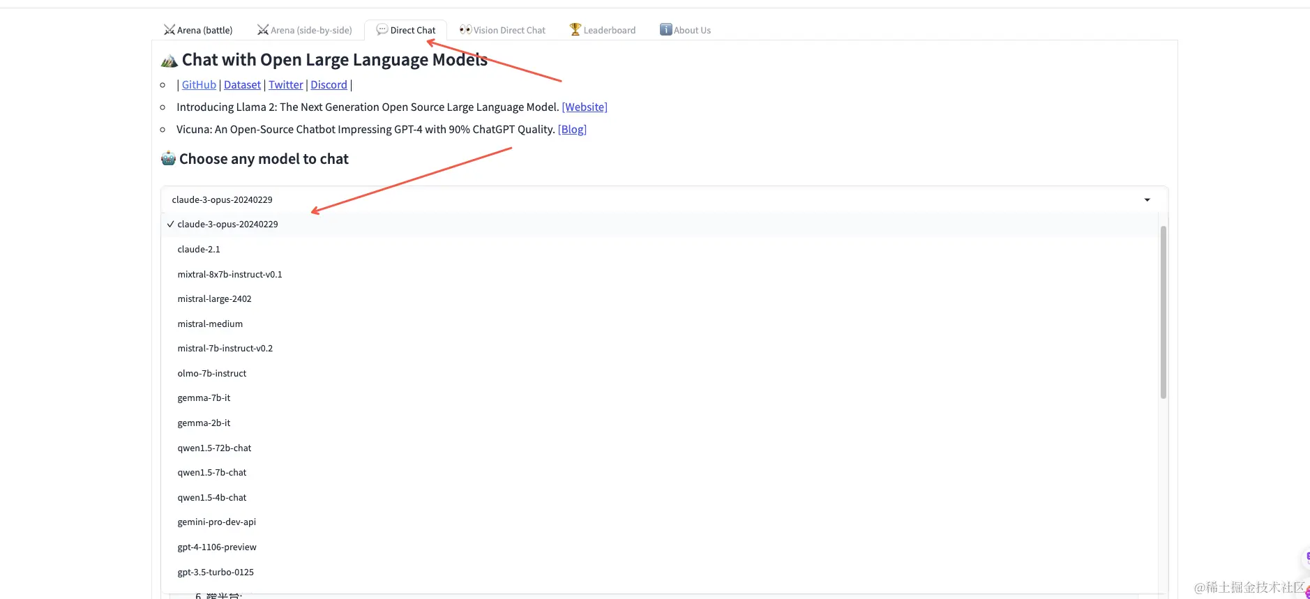
Task: Click the info icon on About Us
Action: coord(666,29)
